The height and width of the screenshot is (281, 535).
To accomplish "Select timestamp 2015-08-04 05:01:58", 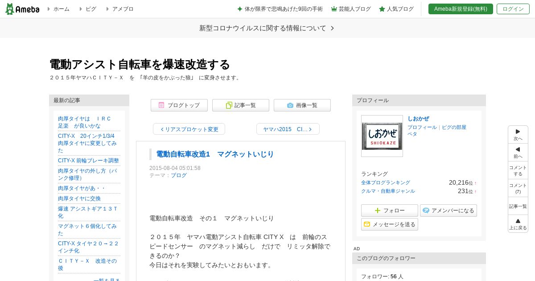I will 175,168.
